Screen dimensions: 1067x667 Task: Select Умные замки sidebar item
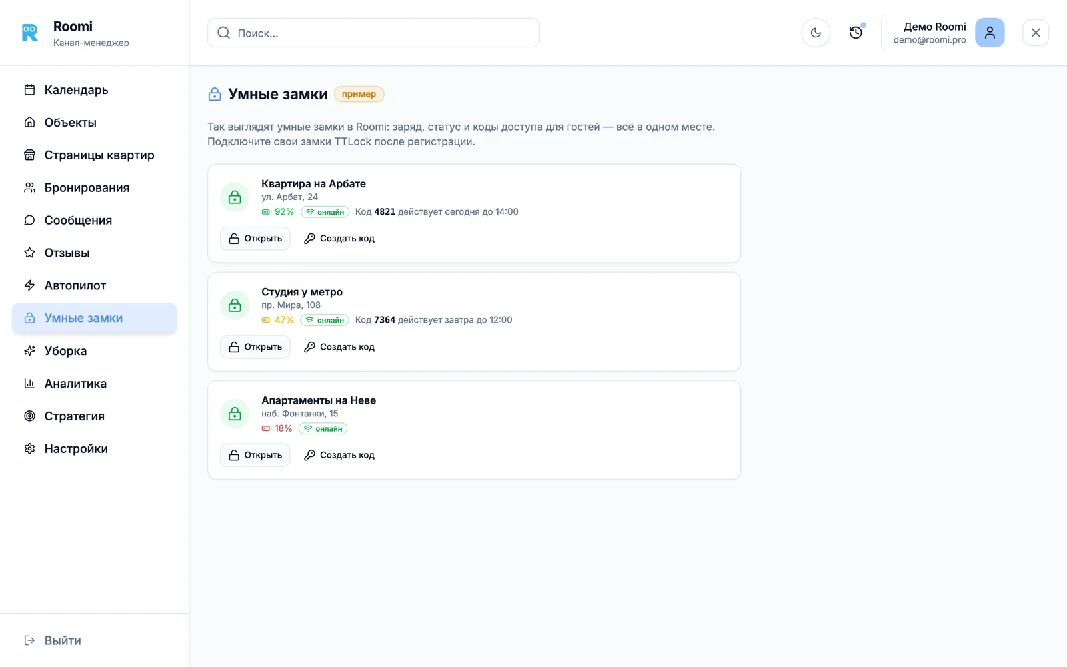[x=95, y=318]
